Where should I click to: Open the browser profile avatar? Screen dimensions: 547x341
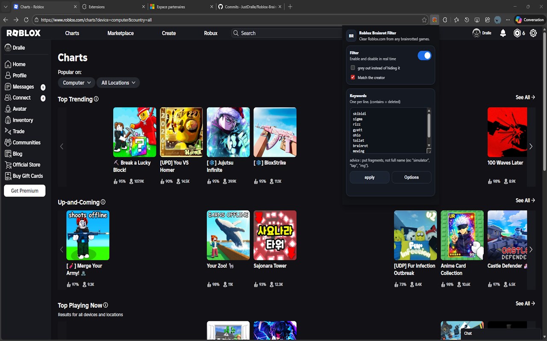497,20
